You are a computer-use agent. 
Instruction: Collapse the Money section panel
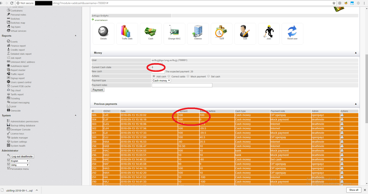click(355, 53)
